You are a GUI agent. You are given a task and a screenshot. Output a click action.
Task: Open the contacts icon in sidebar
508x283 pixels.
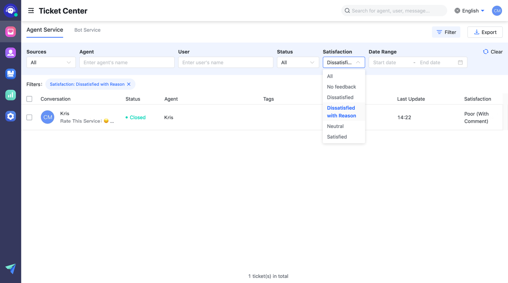coord(11,52)
